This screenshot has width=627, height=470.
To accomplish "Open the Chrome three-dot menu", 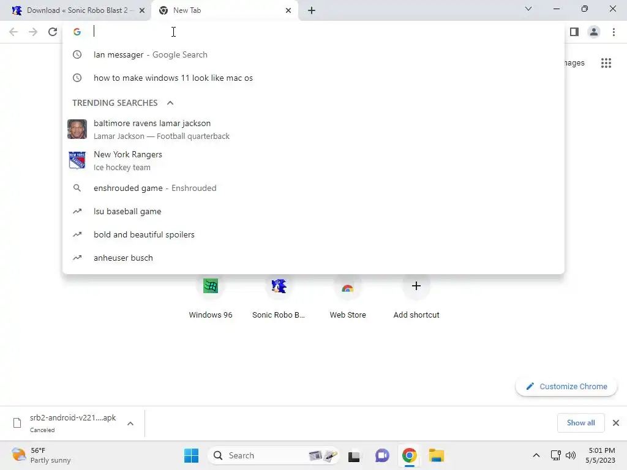I will tap(614, 32).
